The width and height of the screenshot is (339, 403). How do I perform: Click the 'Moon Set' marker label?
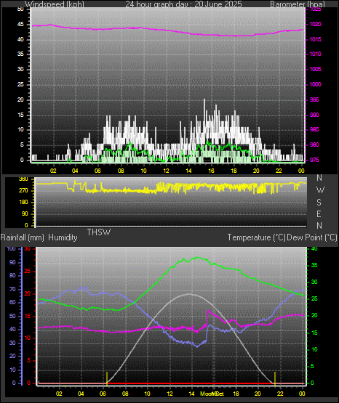tap(212, 394)
